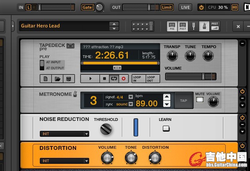Minimize the Noise Reduction module
The image size is (250, 171).
tap(242, 124)
